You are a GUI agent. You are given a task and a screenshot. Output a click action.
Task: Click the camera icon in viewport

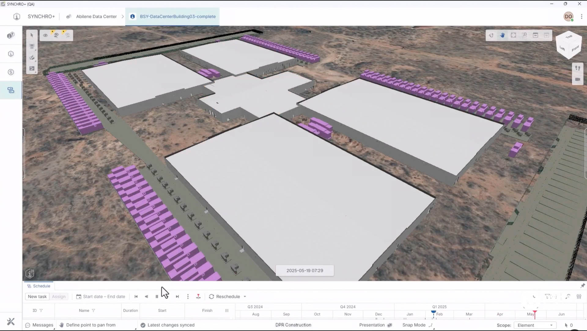pyautogui.click(x=578, y=79)
